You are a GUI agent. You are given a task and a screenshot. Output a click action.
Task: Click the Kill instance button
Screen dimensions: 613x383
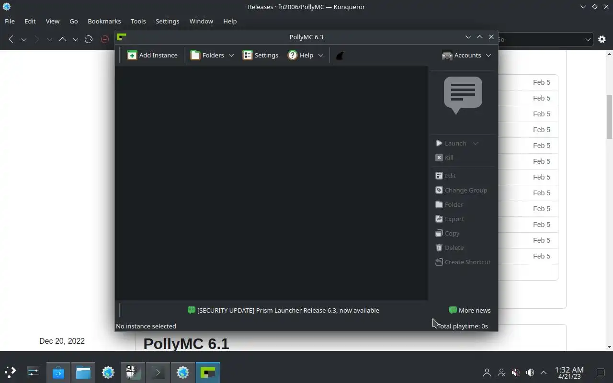coord(444,158)
